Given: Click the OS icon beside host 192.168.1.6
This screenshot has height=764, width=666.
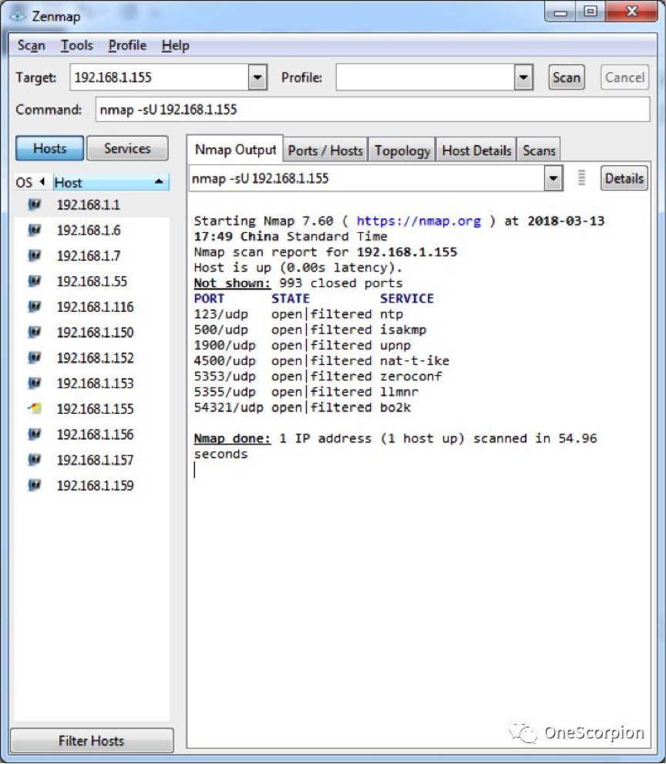Looking at the screenshot, I should pos(35,229).
